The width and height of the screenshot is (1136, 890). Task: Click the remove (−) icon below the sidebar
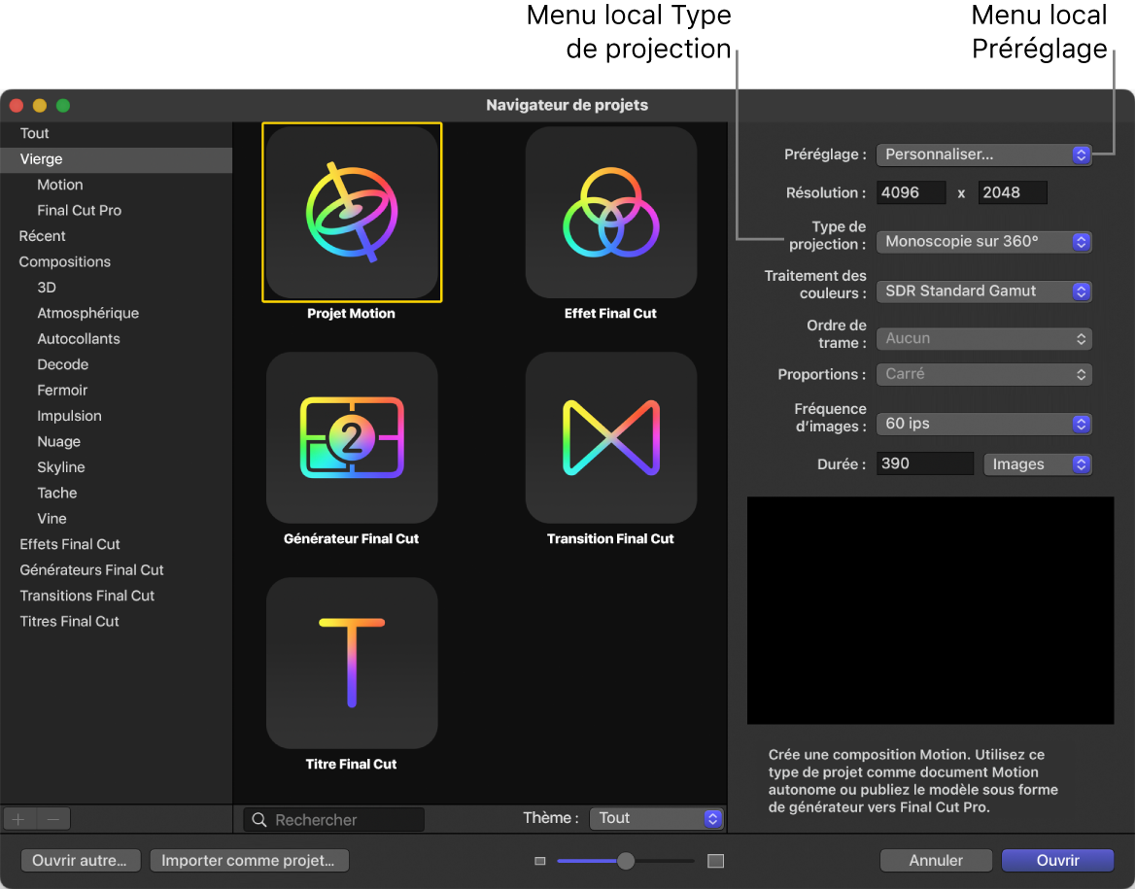[x=53, y=818]
